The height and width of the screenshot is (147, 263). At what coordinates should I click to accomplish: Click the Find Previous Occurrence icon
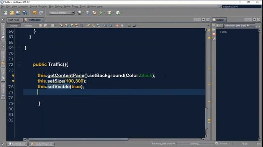pos(67,25)
